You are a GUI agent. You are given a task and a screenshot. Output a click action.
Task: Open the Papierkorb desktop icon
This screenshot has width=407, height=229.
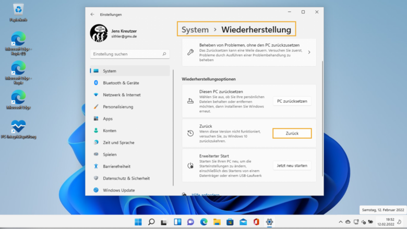pos(18,13)
